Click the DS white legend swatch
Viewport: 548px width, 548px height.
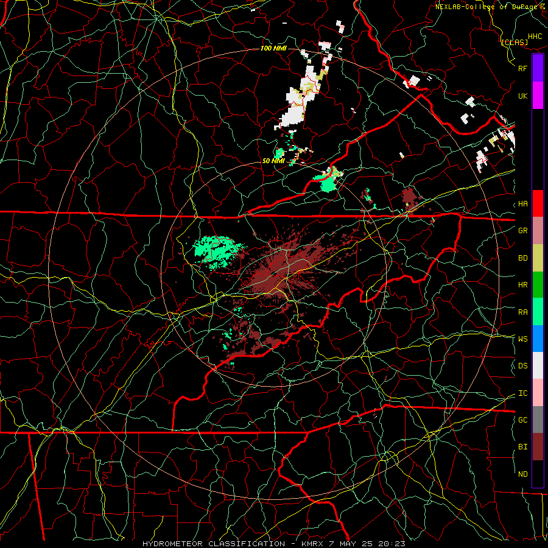coord(538,365)
